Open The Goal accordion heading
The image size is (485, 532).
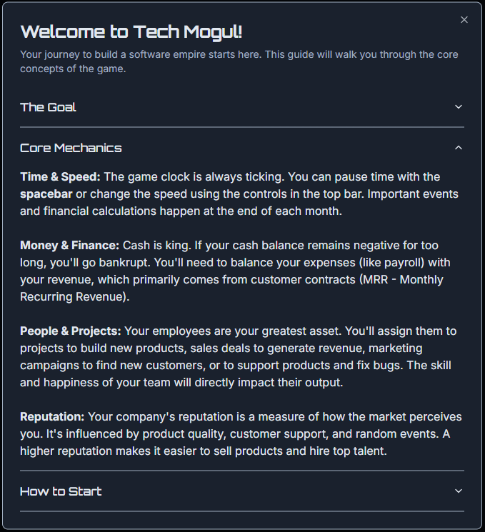tap(49, 107)
